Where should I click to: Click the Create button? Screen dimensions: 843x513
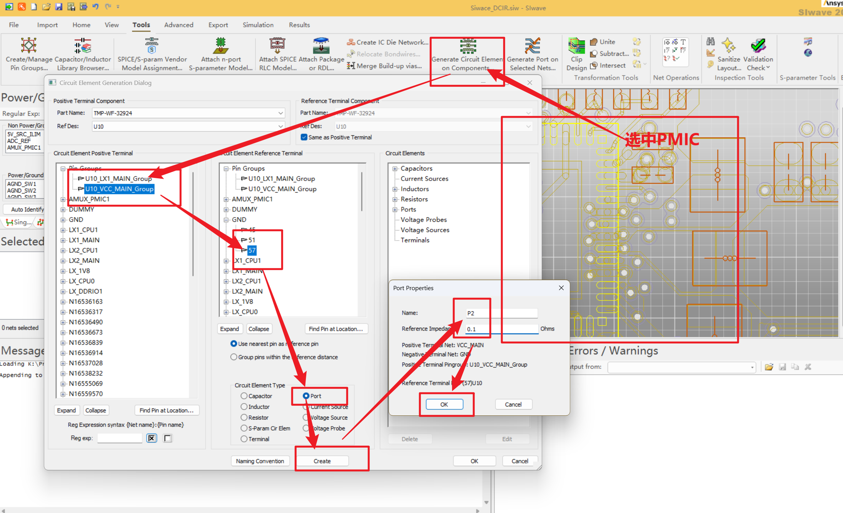click(x=322, y=461)
